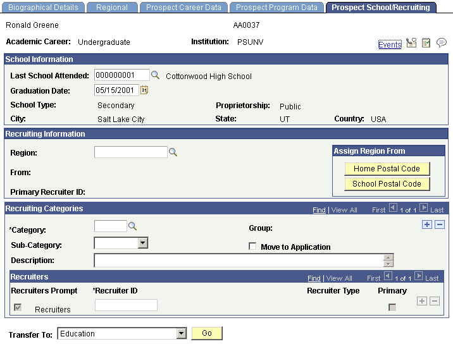
Task: Click View All in Recruiters header
Action: [x=339, y=278]
